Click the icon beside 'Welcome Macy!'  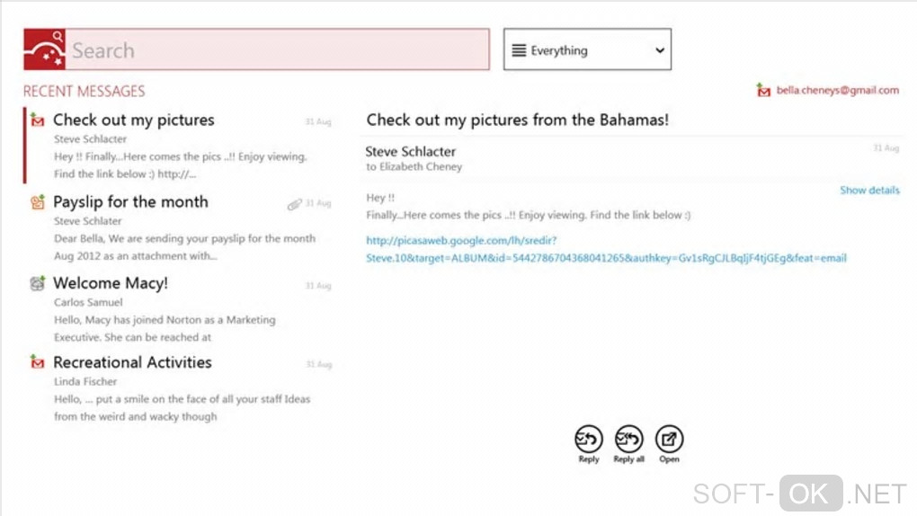[x=38, y=284]
